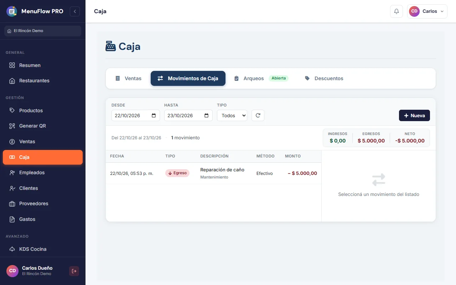Navigate to Ventas in the sidebar
Viewport: 456px width, 285px height.
43,141
